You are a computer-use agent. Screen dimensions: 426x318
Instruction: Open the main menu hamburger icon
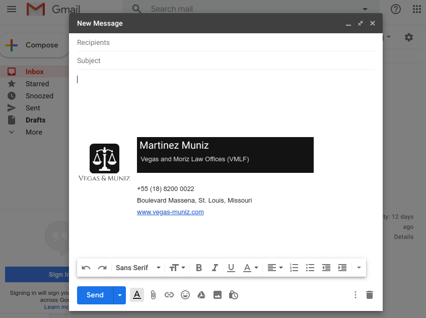12,9
